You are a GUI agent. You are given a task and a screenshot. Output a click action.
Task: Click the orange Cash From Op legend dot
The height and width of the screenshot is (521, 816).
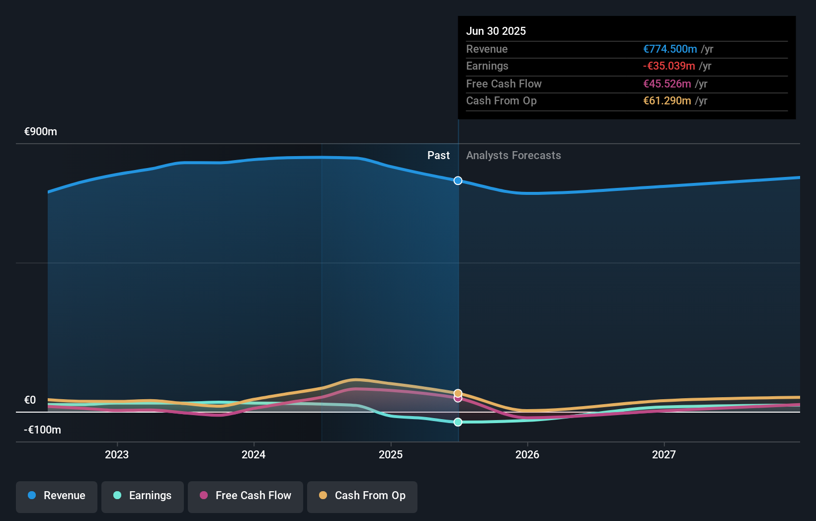click(x=323, y=496)
